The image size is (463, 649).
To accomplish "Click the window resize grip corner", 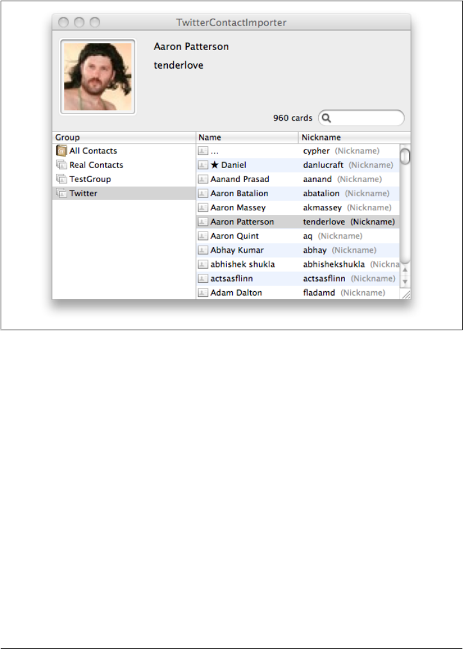I will (x=406, y=294).
